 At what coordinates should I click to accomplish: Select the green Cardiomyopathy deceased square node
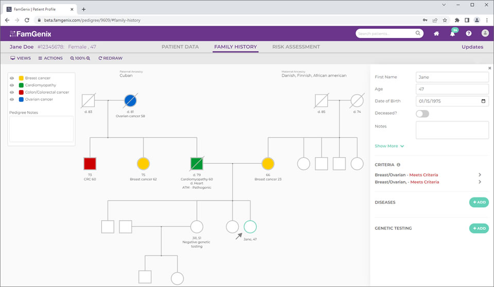[197, 164]
